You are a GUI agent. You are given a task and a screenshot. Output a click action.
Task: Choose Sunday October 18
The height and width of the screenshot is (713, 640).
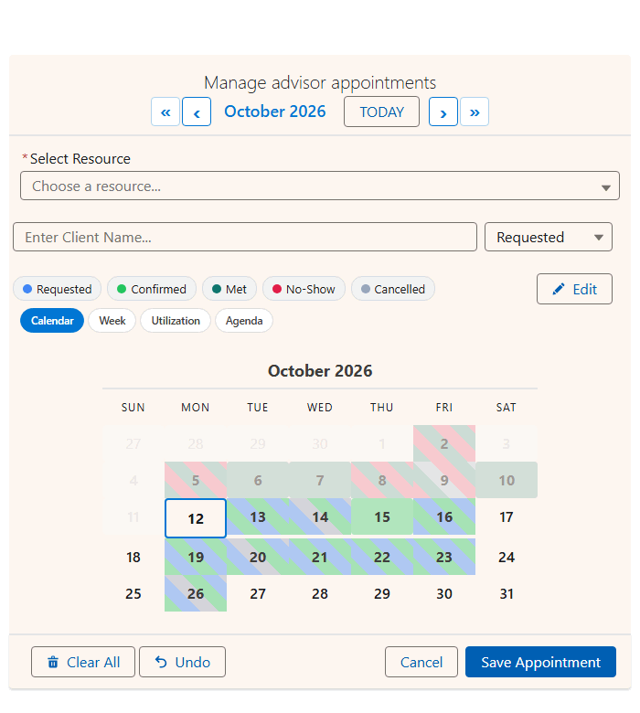(133, 557)
